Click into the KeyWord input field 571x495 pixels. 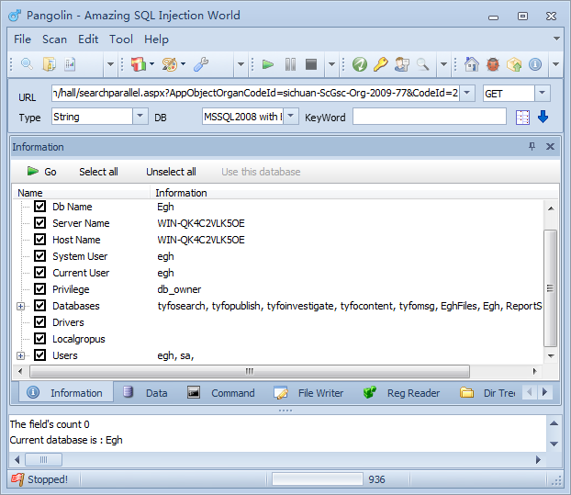pos(430,117)
